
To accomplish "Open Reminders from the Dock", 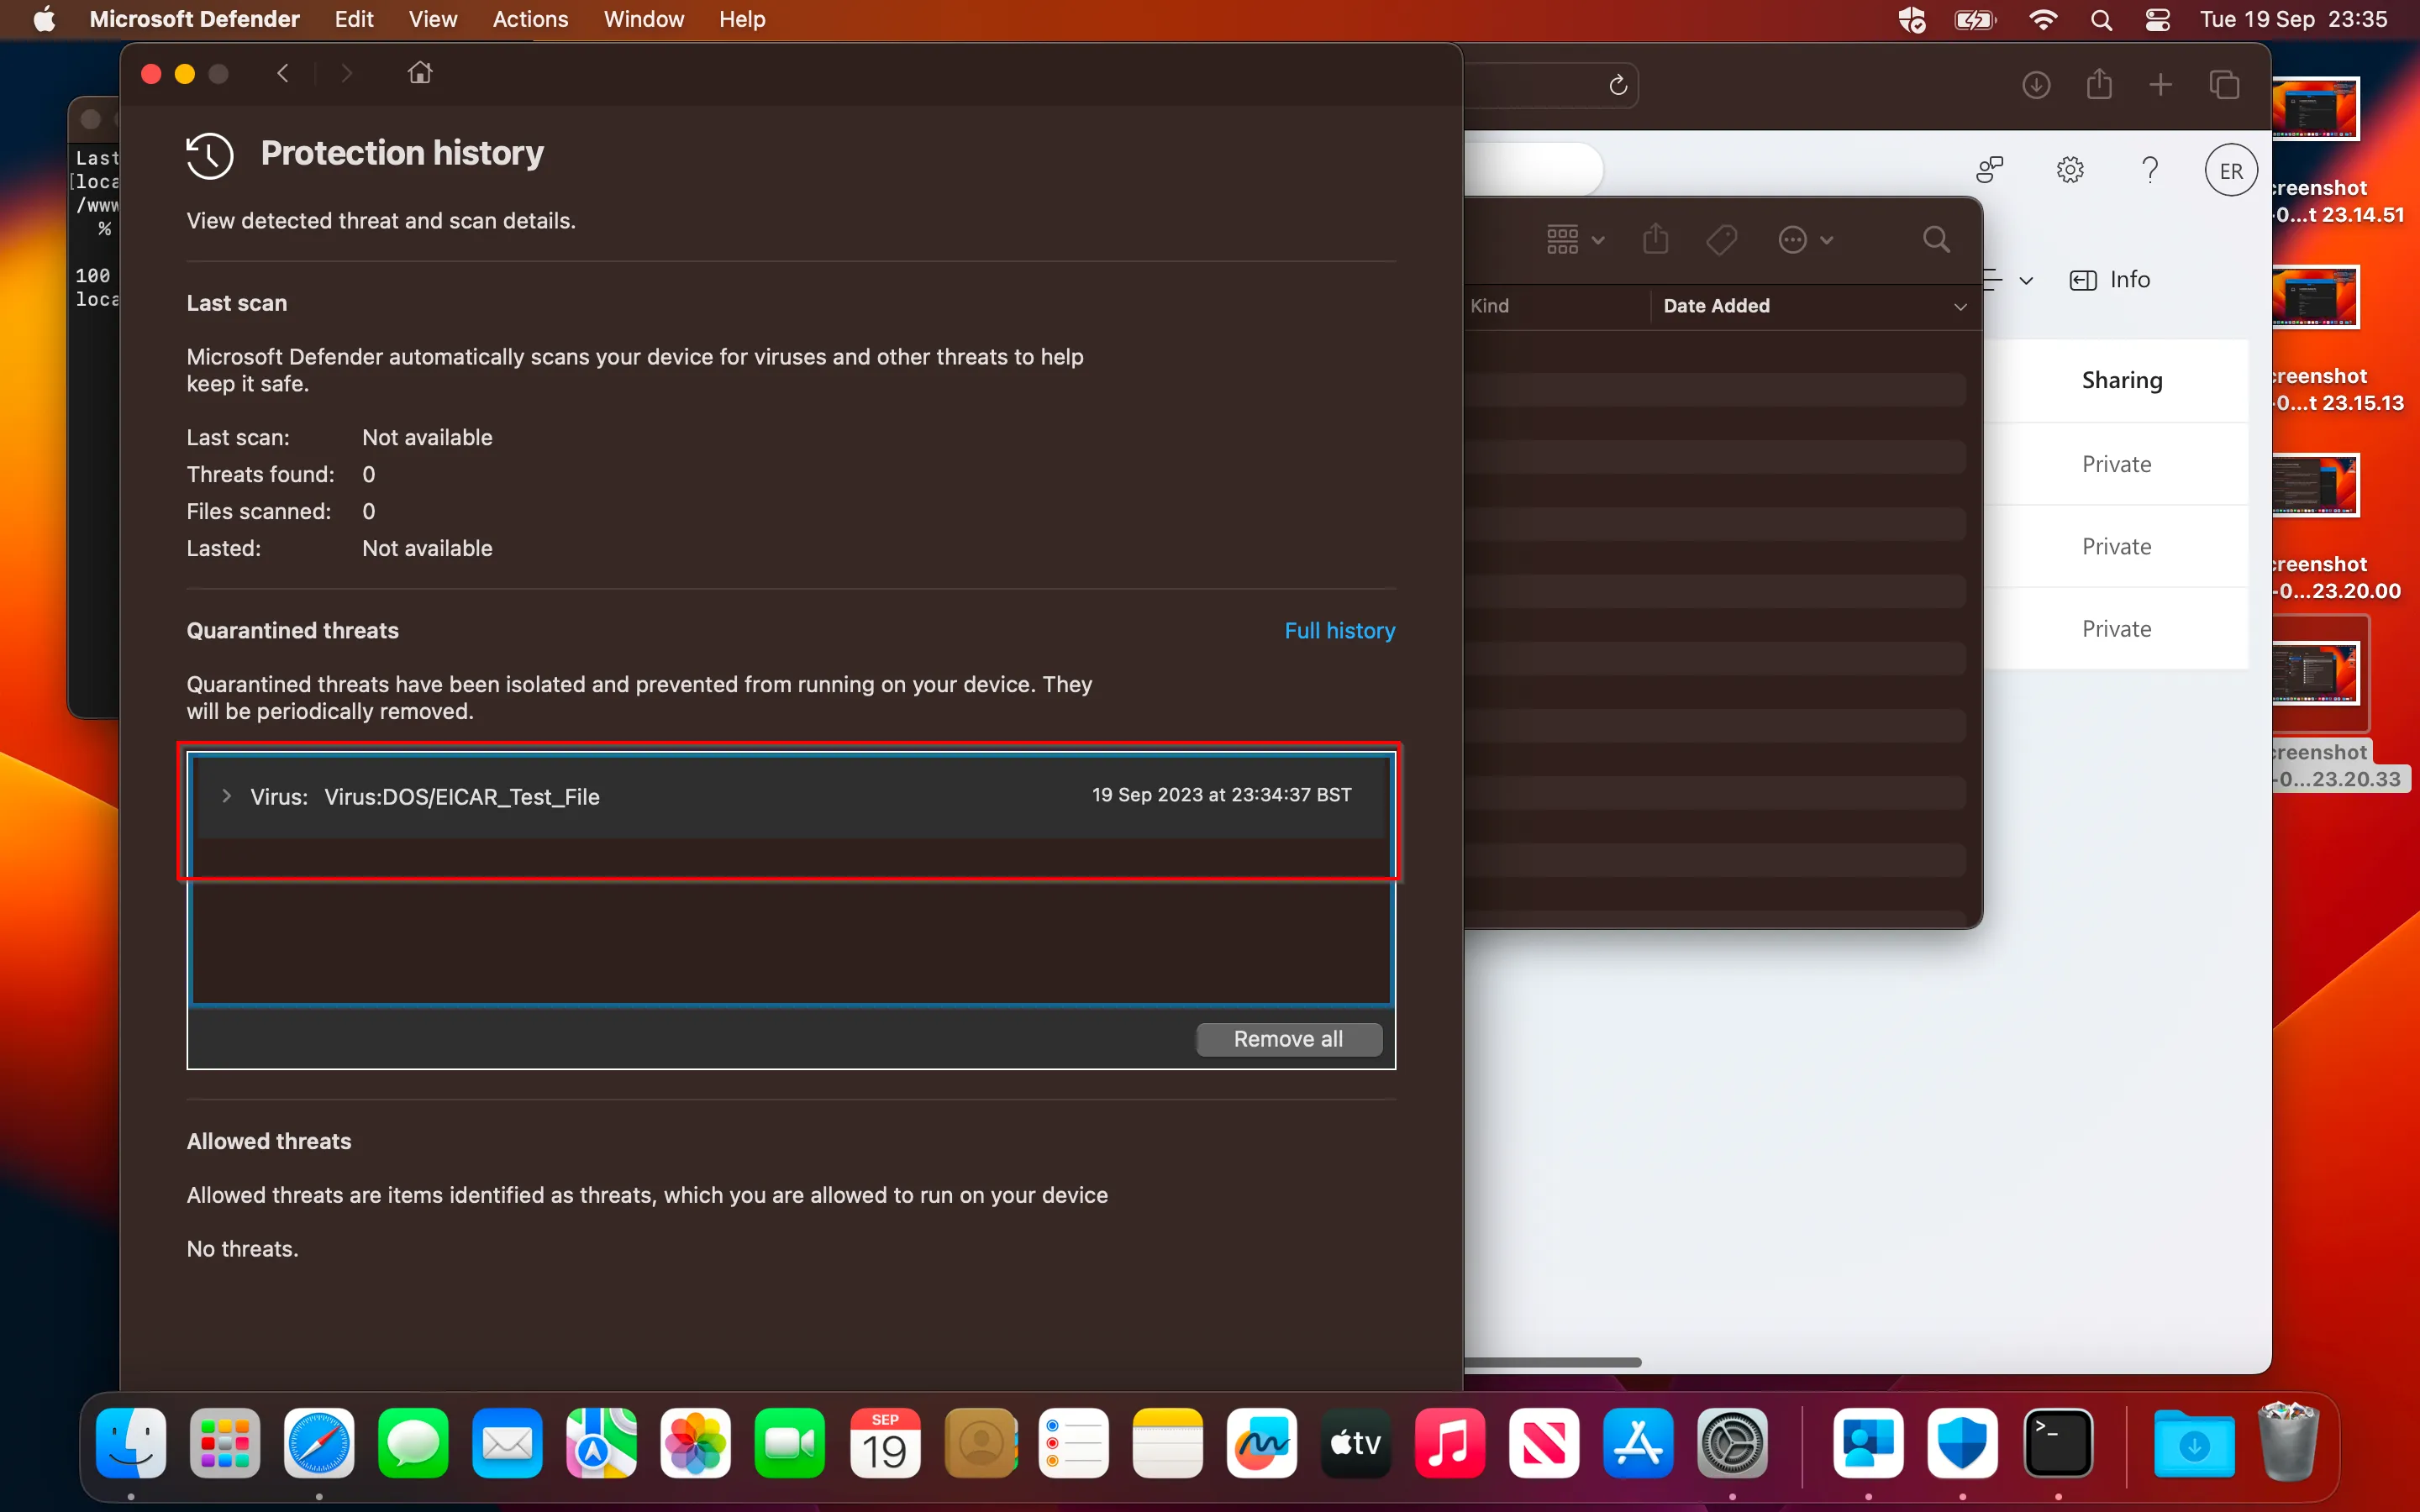I will click(1073, 1443).
